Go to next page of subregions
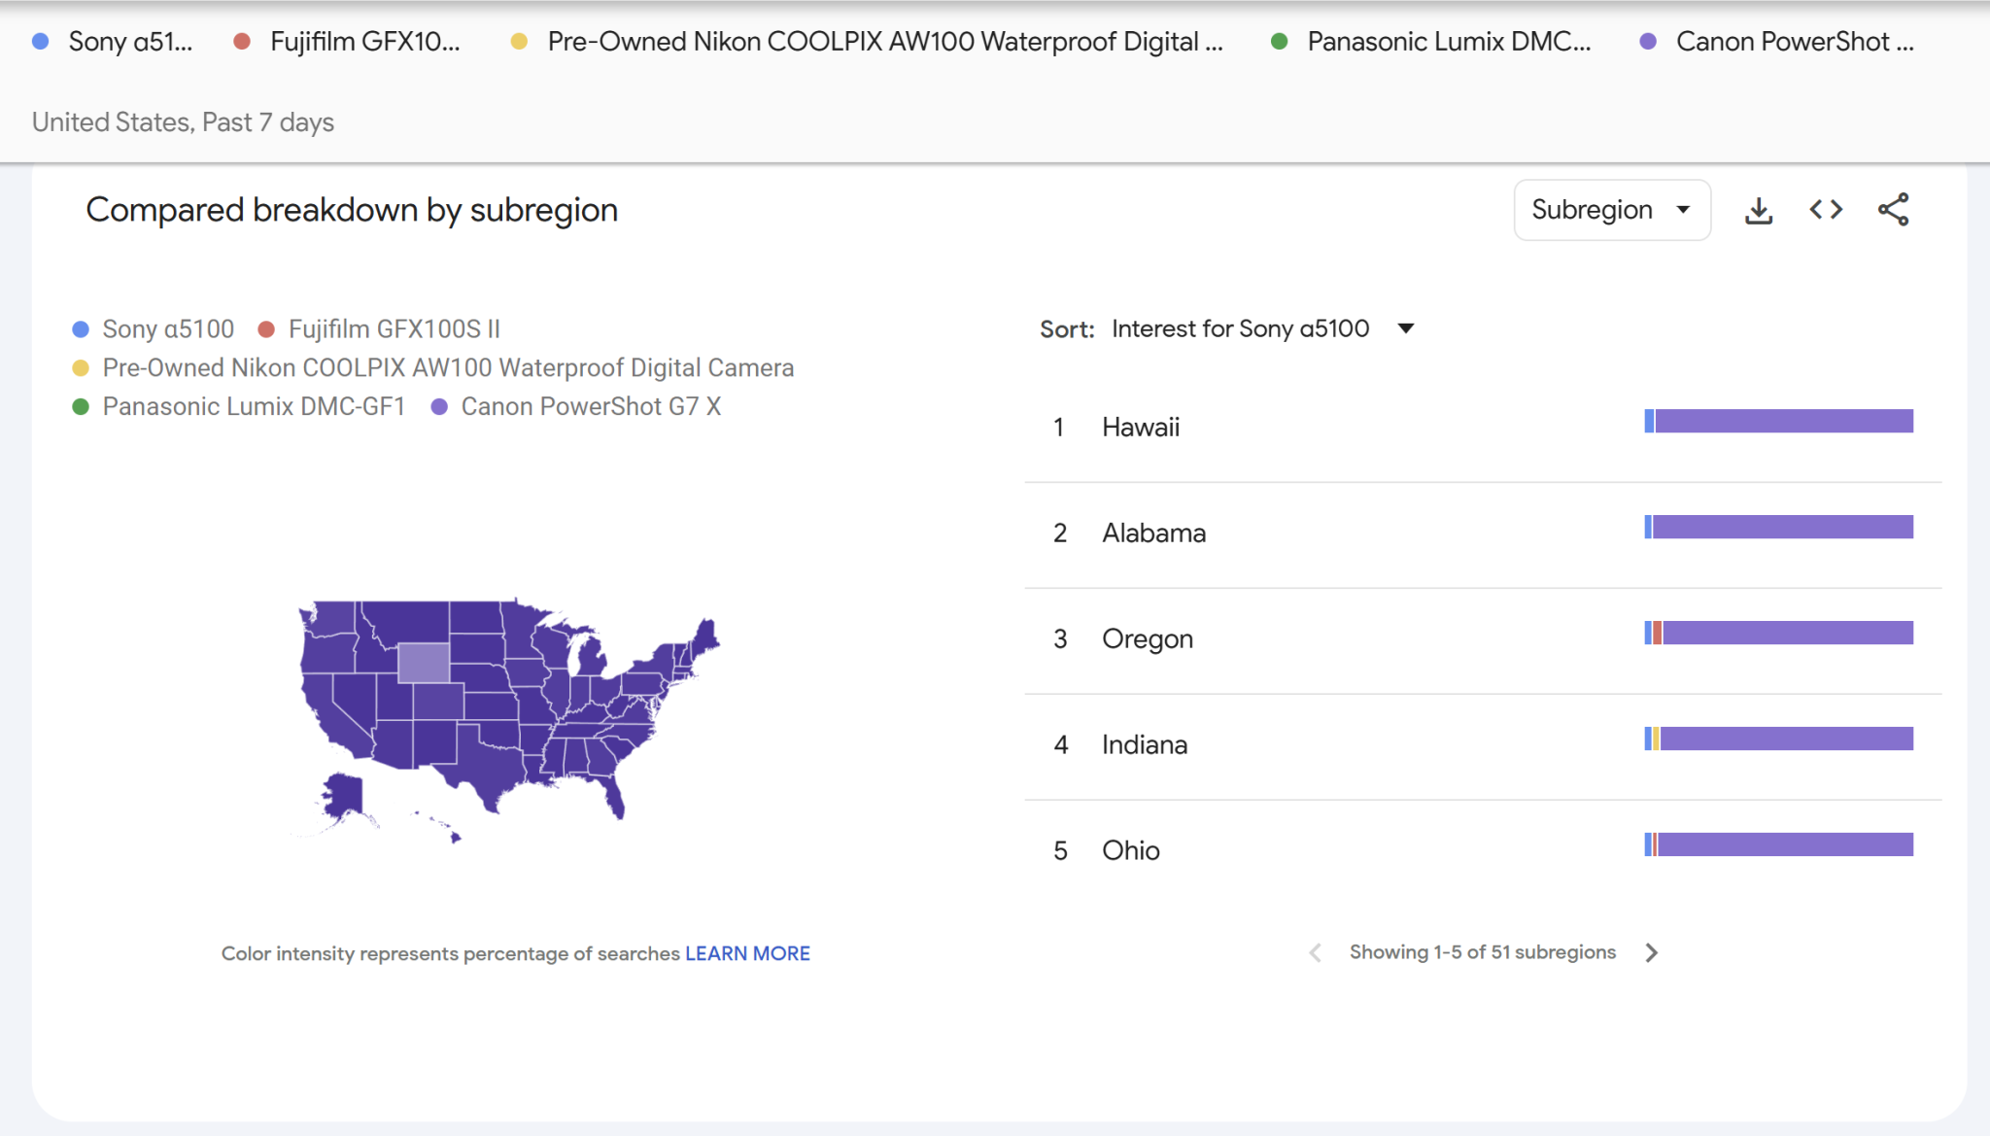The width and height of the screenshot is (1990, 1136). [1652, 953]
